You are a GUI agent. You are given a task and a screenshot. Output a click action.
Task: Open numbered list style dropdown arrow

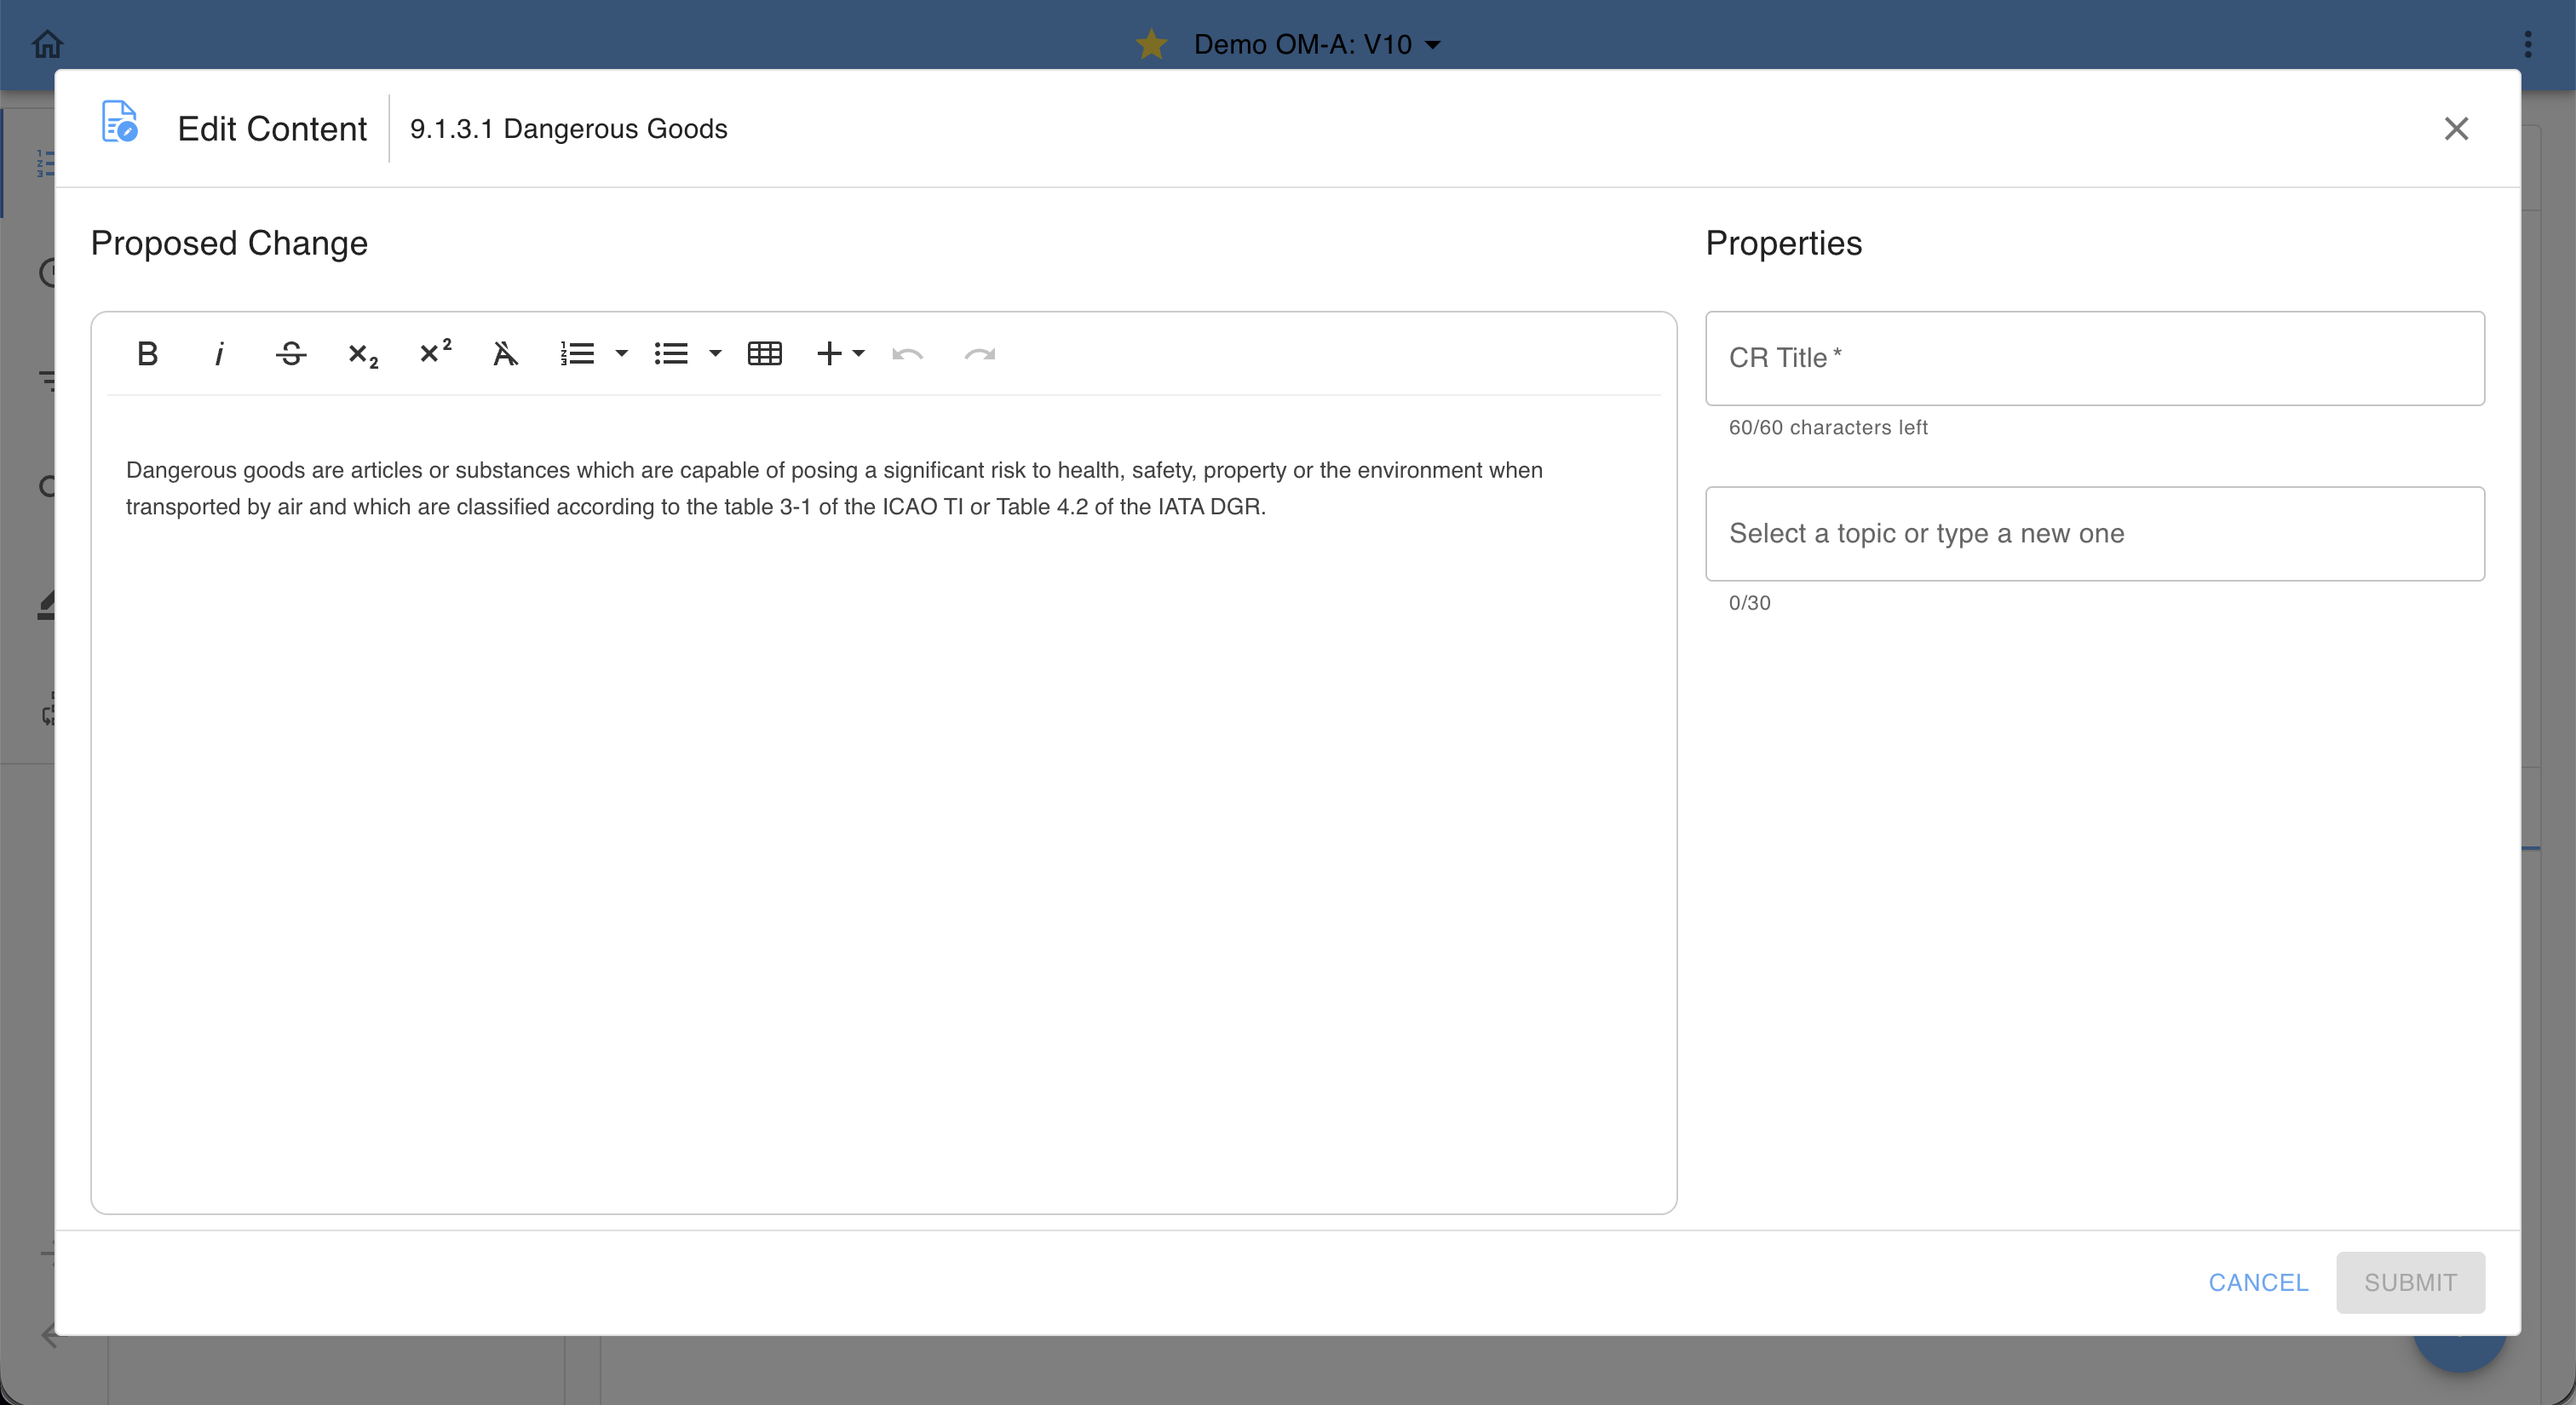point(621,353)
